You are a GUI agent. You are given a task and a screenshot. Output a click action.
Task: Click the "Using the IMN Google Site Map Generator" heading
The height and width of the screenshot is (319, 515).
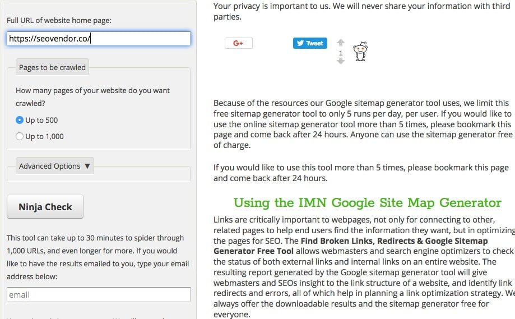[x=367, y=202]
